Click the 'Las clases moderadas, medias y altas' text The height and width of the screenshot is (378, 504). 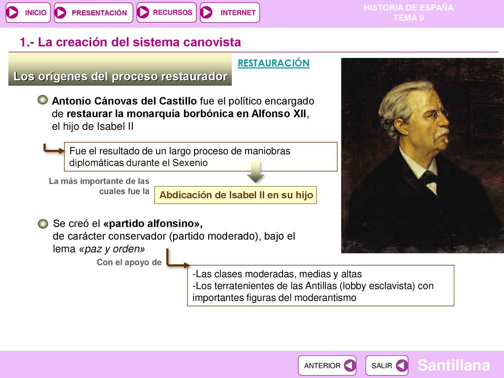click(x=277, y=274)
